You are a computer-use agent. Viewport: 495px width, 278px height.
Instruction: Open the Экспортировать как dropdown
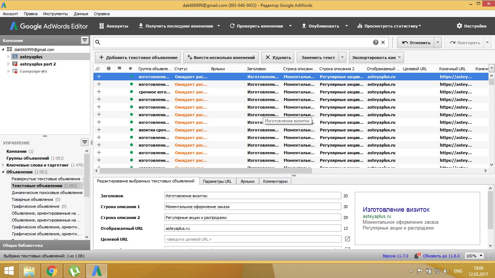pyautogui.click(x=377, y=57)
